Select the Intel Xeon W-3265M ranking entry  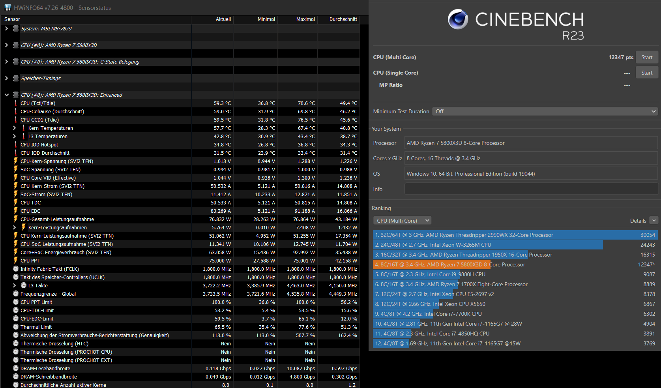point(515,245)
